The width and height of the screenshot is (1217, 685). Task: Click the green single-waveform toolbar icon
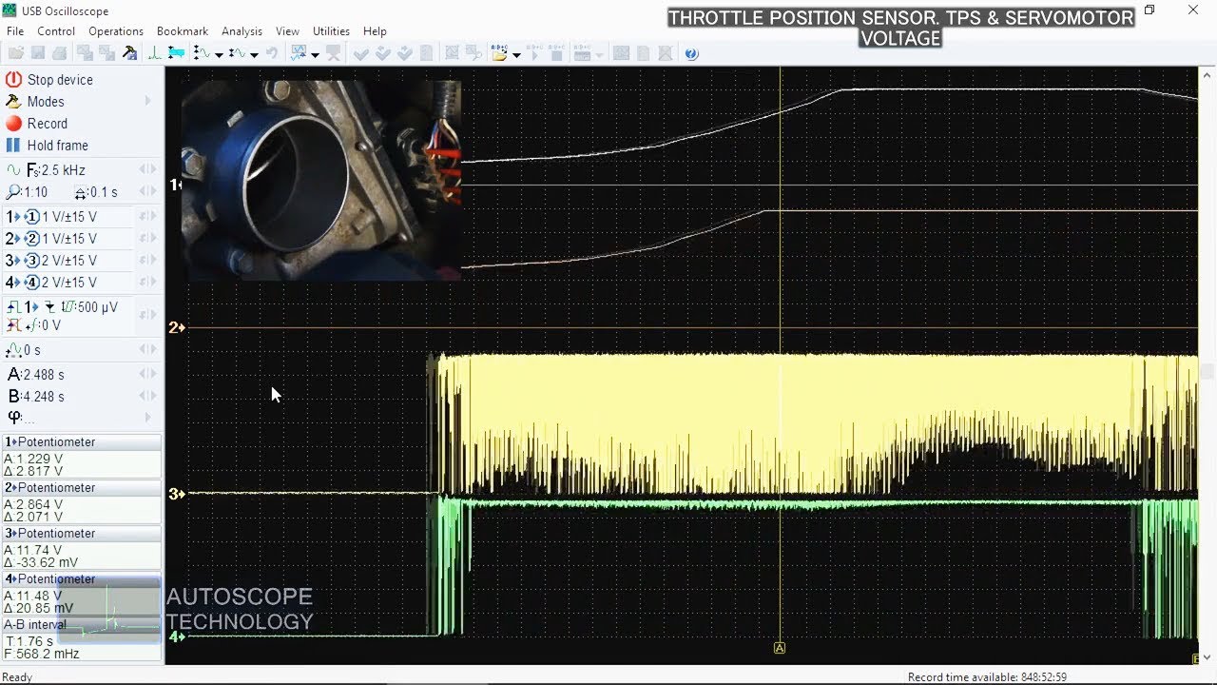pos(154,54)
